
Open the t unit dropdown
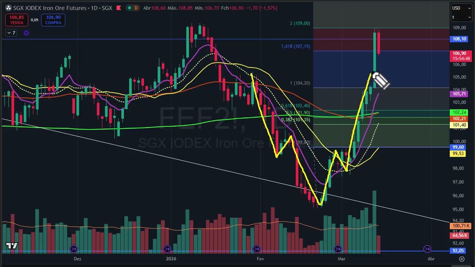point(461,17)
